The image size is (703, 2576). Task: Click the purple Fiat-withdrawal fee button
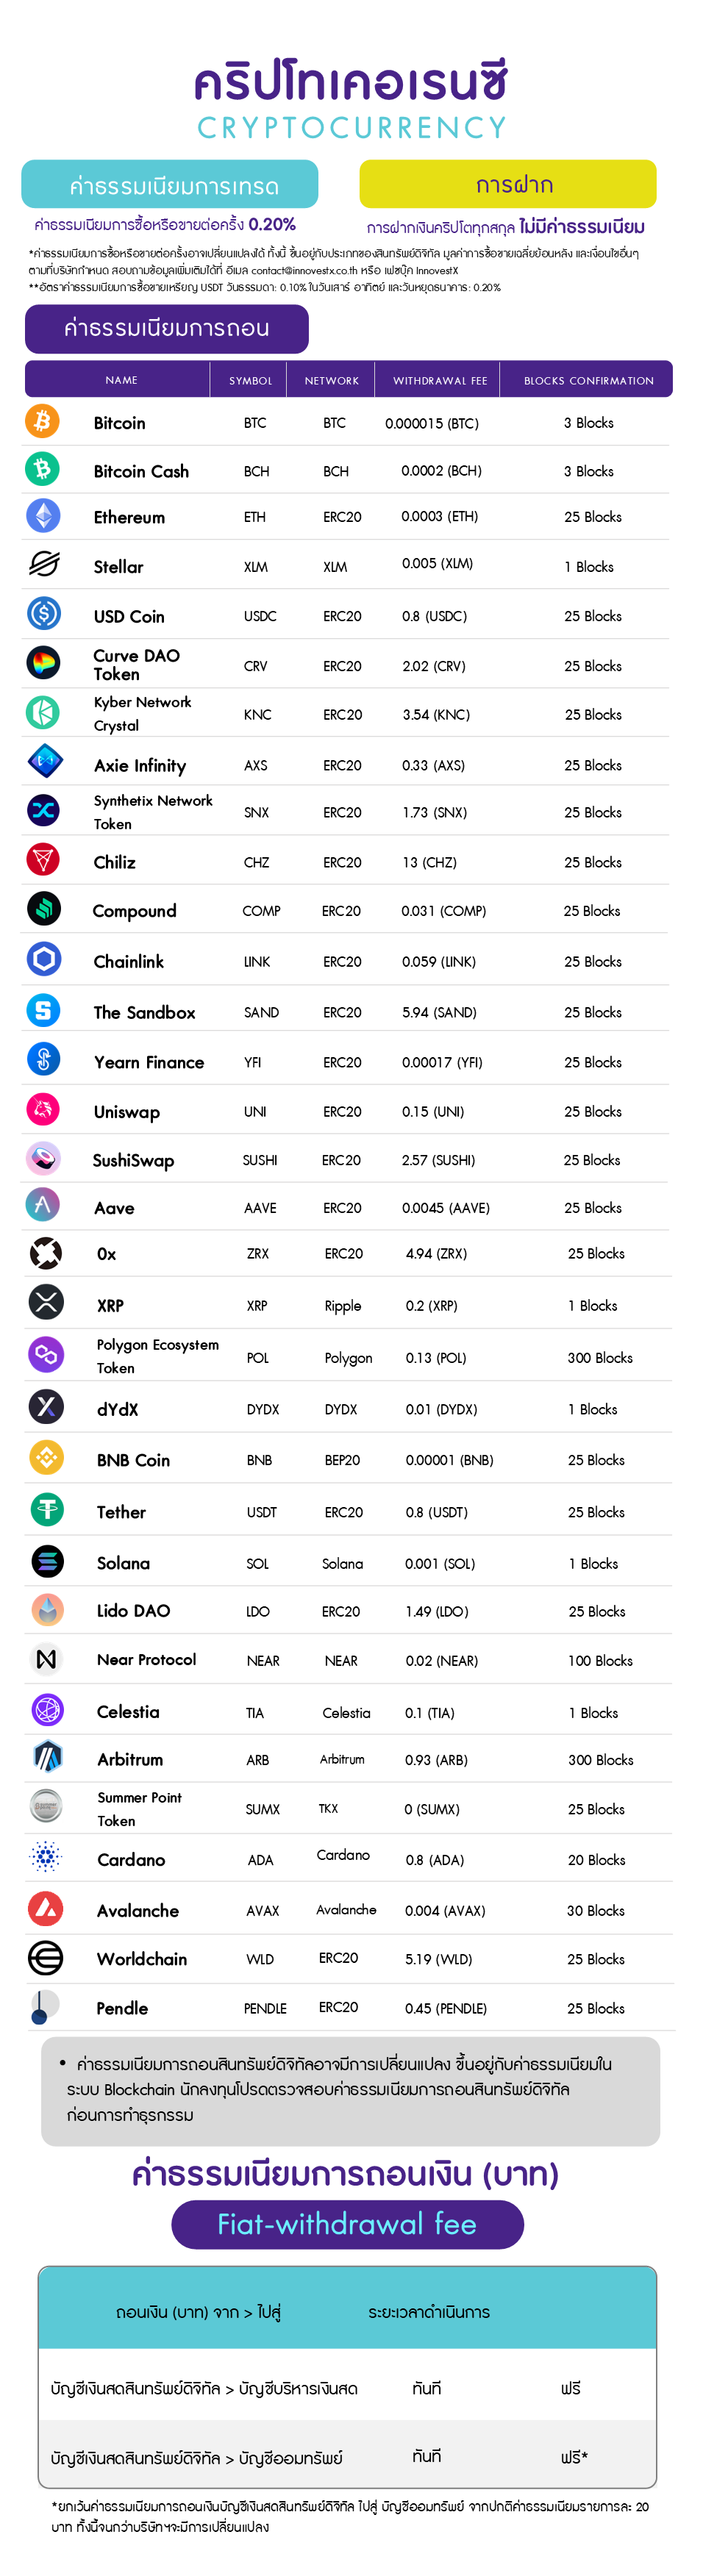(347, 2225)
